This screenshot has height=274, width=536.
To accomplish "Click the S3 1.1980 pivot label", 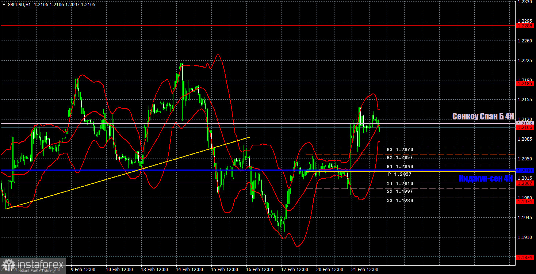I will click(x=400, y=200).
